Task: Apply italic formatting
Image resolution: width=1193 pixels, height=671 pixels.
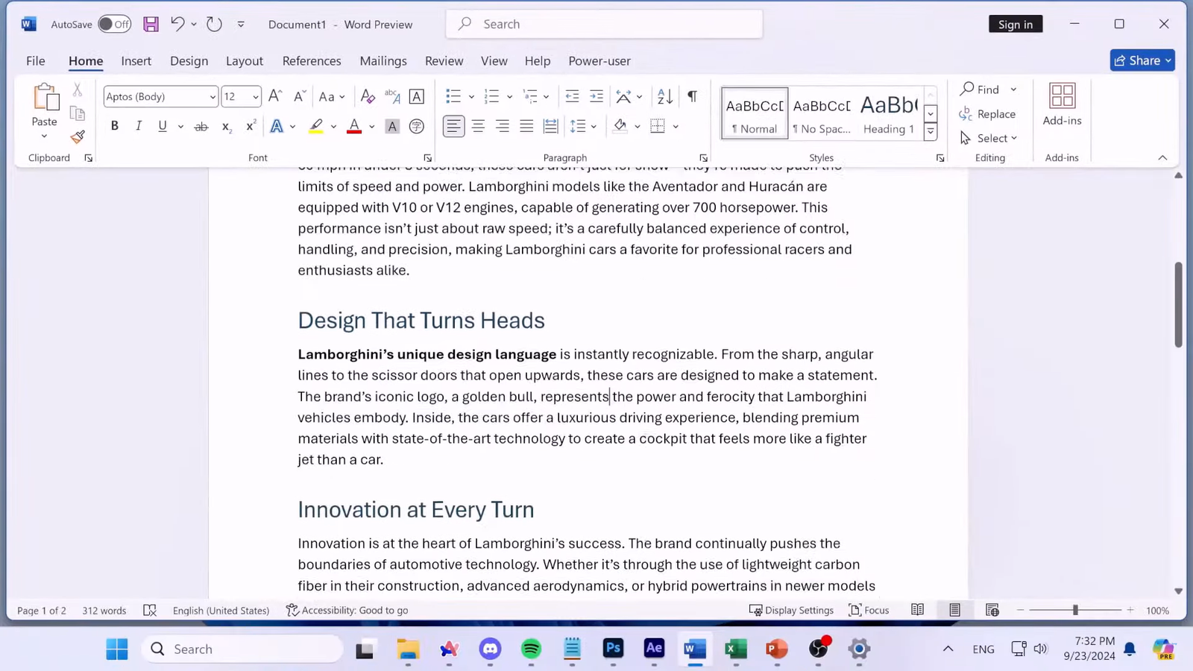Action: (x=138, y=126)
